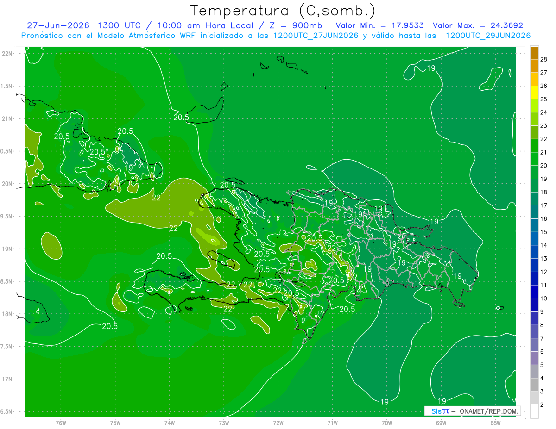Click the gray 3 degree legend swatch

(534, 385)
